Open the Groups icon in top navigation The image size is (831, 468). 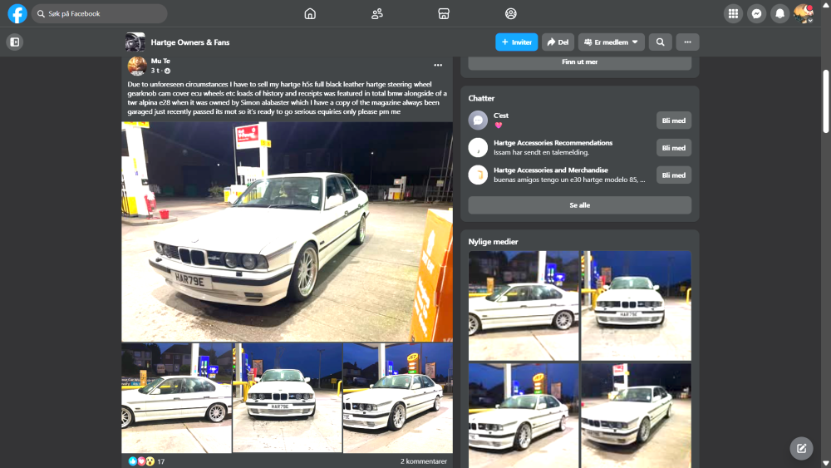[511, 13]
